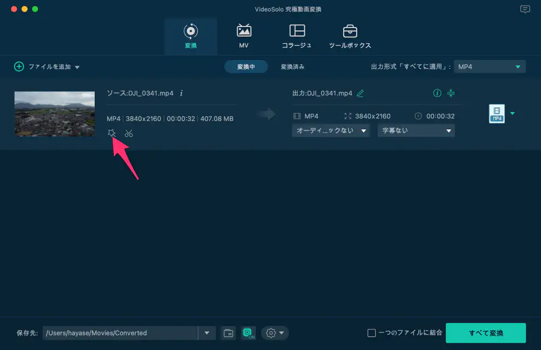Viewport: 541px width, 350px height.
Task: Click the DJI_0341 video thumbnail
Action: click(55, 114)
